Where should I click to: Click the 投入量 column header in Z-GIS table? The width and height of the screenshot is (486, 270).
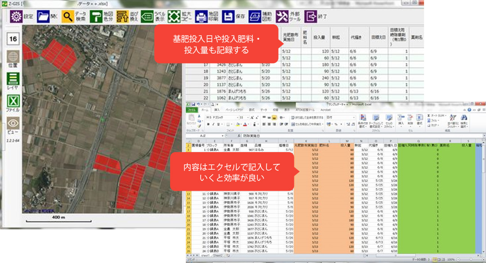pyautogui.click(x=319, y=37)
